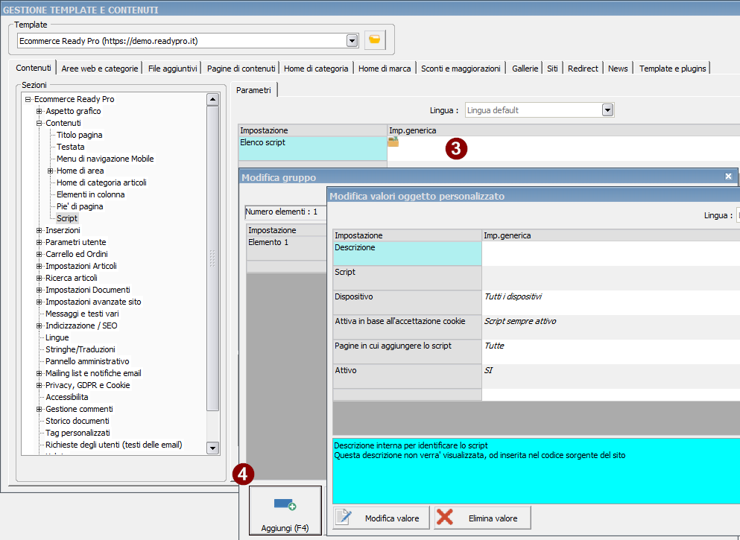
Task: Select Script in the sections tree
Action: tap(67, 218)
